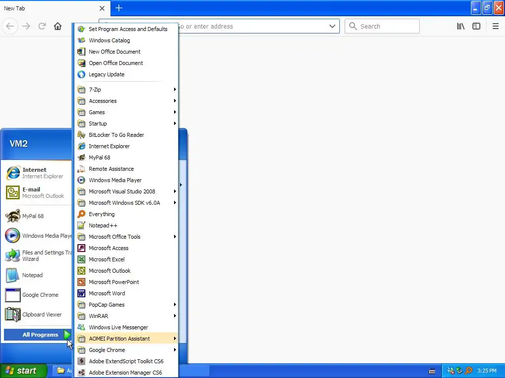Viewport: 505px width, 378px height.
Task: Click Adobe ExtendScript Toolkit CS6 icon
Action: (81, 361)
